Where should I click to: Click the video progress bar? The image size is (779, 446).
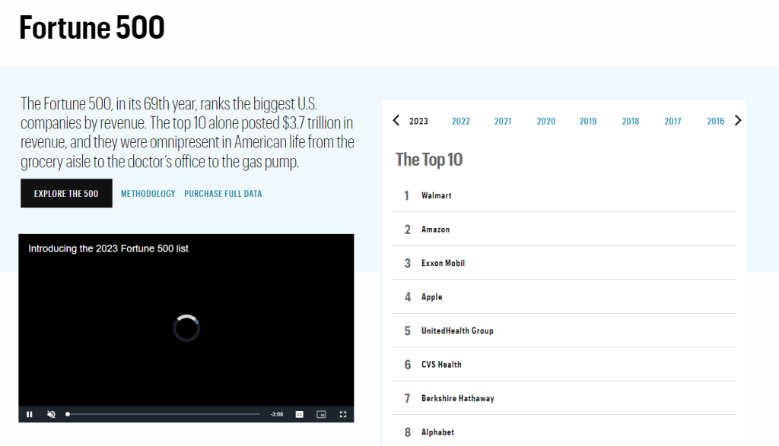tap(164, 414)
